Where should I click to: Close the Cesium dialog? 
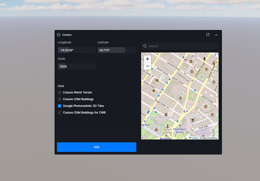pos(216,35)
